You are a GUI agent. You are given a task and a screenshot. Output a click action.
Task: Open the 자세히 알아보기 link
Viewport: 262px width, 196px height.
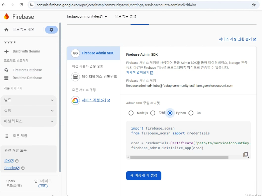tap(138, 72)
